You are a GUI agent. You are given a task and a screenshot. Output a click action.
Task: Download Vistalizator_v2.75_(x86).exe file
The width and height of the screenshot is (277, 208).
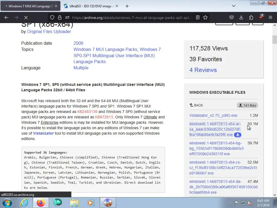pos(213,115)
